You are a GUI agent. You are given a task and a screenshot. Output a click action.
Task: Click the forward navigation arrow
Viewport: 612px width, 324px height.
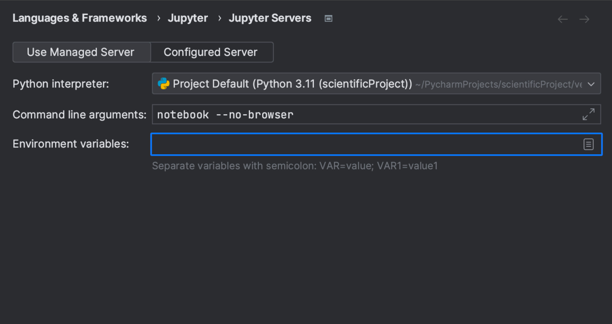[x=584, y=19]
